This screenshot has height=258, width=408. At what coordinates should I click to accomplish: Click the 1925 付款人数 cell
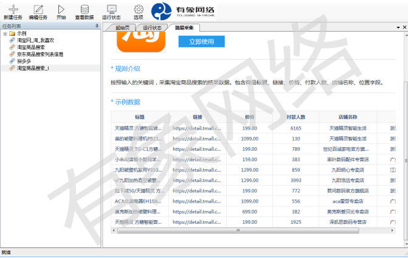tap(296, 222)
